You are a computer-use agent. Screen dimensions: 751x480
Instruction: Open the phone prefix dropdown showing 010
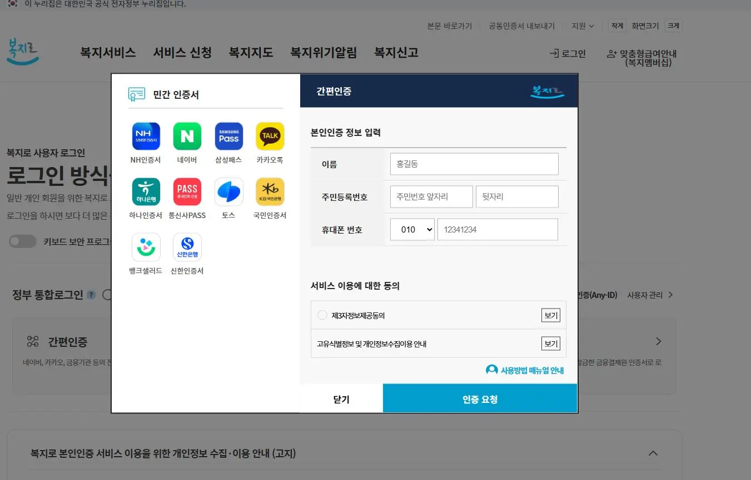click(412, 229)
